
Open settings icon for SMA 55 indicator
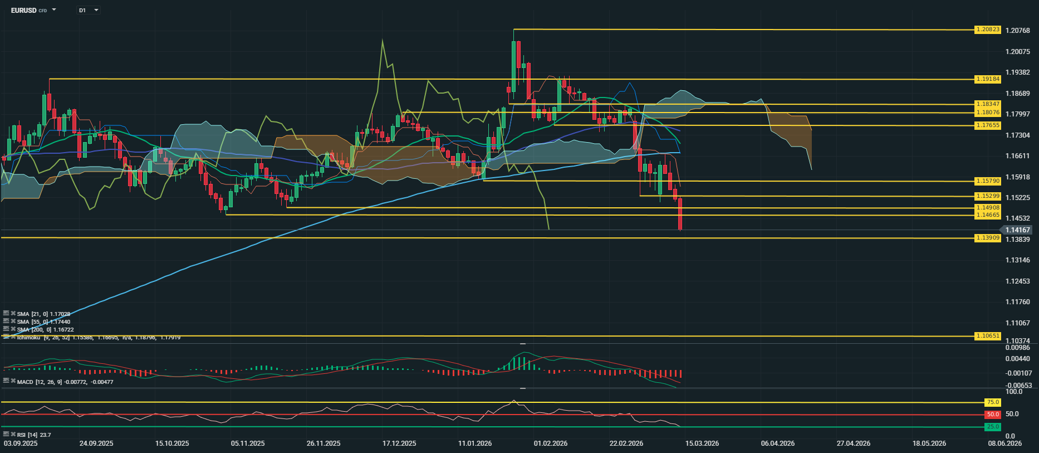pyautogui.click(x=6, y=322)
